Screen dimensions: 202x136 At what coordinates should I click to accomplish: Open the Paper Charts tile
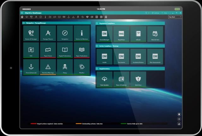pyautogui.click(x=48, y=50)
